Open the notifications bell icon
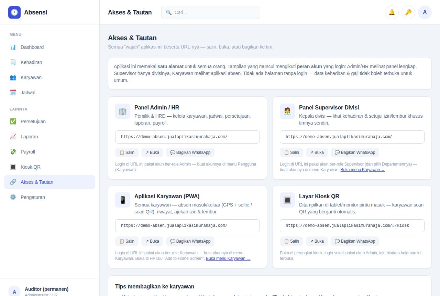The image size is (440, 296). click(392, 12)
